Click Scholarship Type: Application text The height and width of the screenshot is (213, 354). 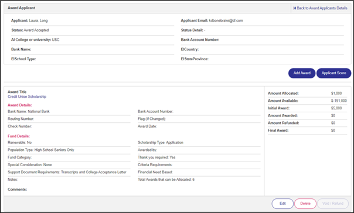(x=161, y=142)
